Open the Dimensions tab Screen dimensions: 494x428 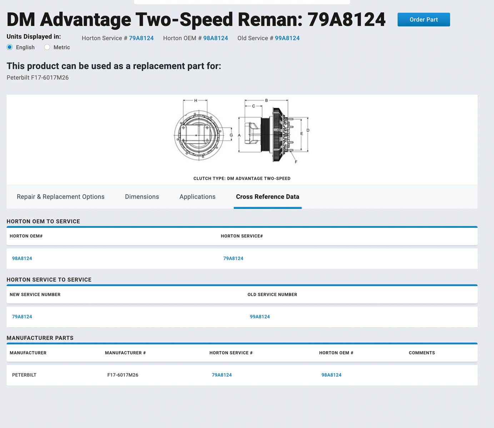click(142, 197)
